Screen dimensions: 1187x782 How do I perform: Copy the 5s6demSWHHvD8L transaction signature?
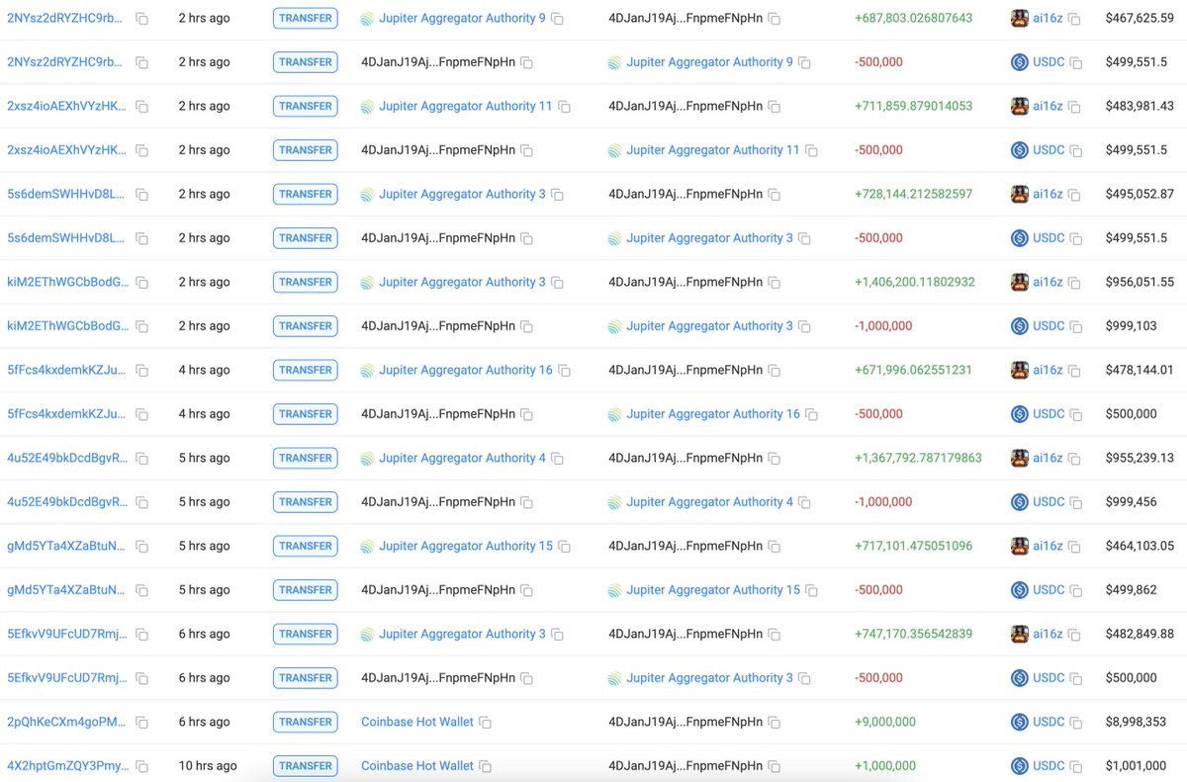(140, 194)
